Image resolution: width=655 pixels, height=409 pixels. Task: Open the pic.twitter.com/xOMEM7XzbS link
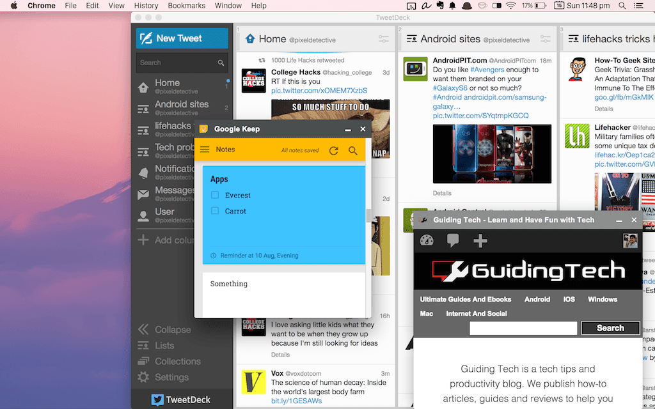(x=319, y=91)
